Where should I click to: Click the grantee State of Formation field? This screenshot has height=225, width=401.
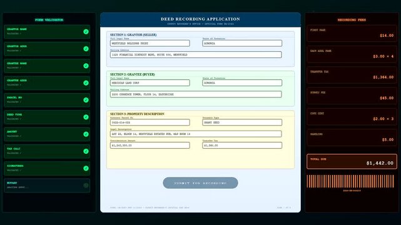[242, 82]
